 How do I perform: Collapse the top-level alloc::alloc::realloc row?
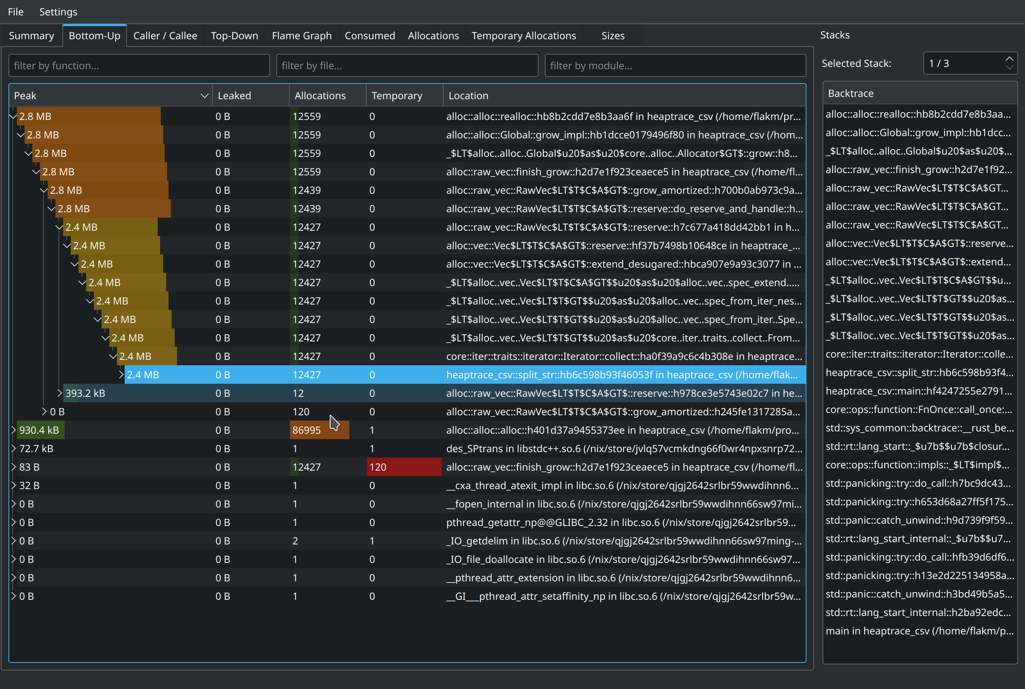pos(13,116)
